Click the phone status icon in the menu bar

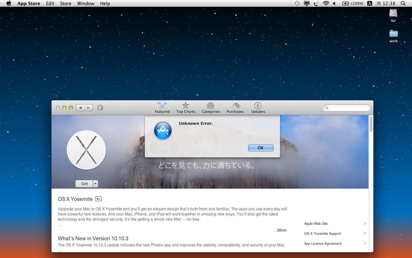(316, 3)
